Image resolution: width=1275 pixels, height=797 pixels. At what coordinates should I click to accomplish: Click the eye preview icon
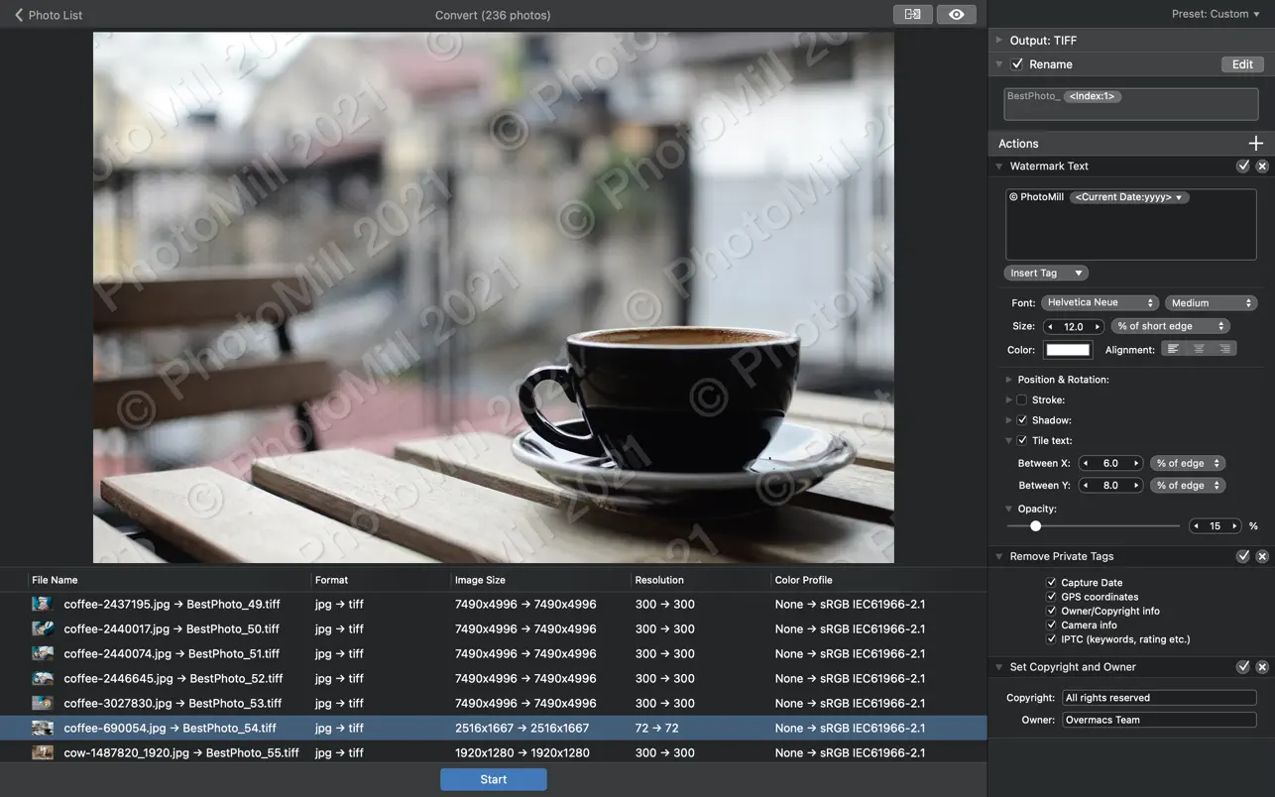click(956, 15)
